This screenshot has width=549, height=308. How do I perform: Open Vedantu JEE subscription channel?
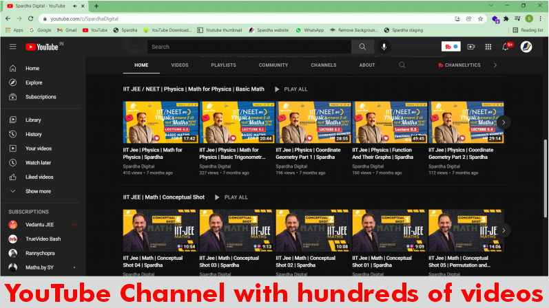[x=39, y=225]
